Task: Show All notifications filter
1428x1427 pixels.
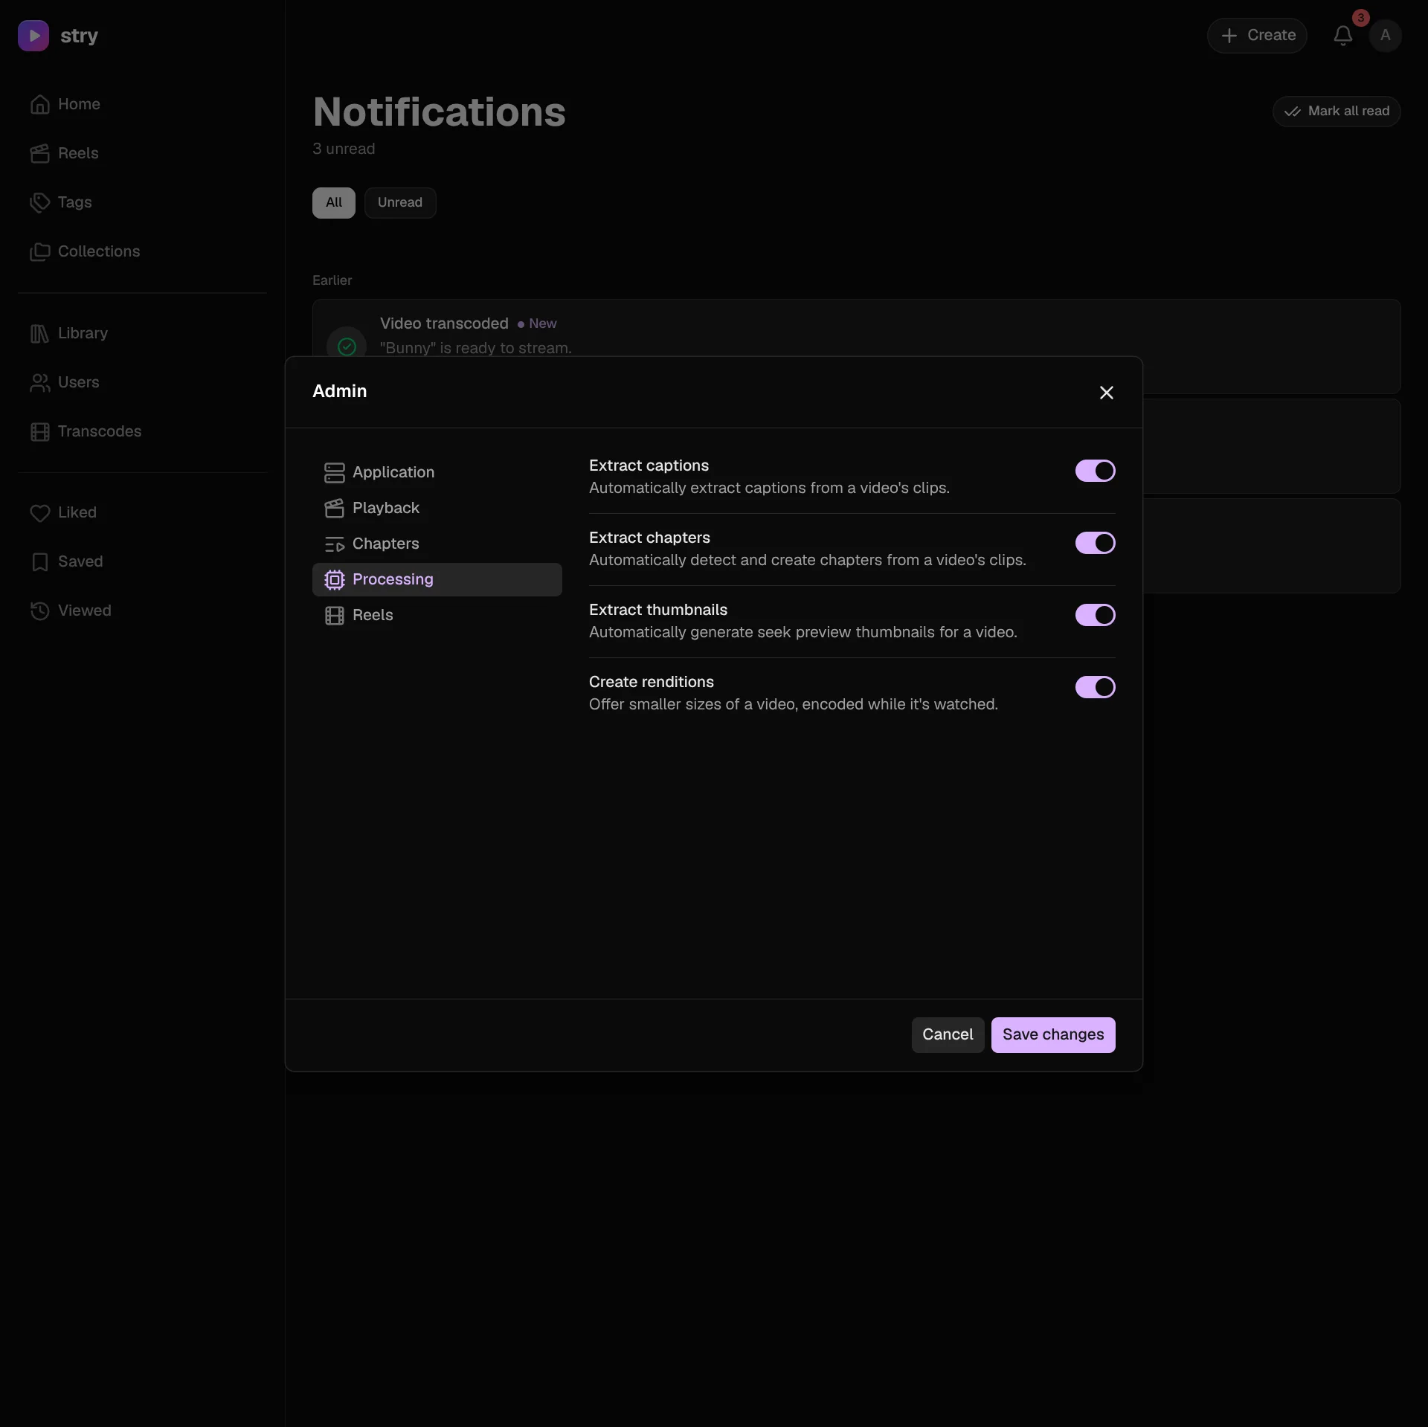Action: point(333,202)
